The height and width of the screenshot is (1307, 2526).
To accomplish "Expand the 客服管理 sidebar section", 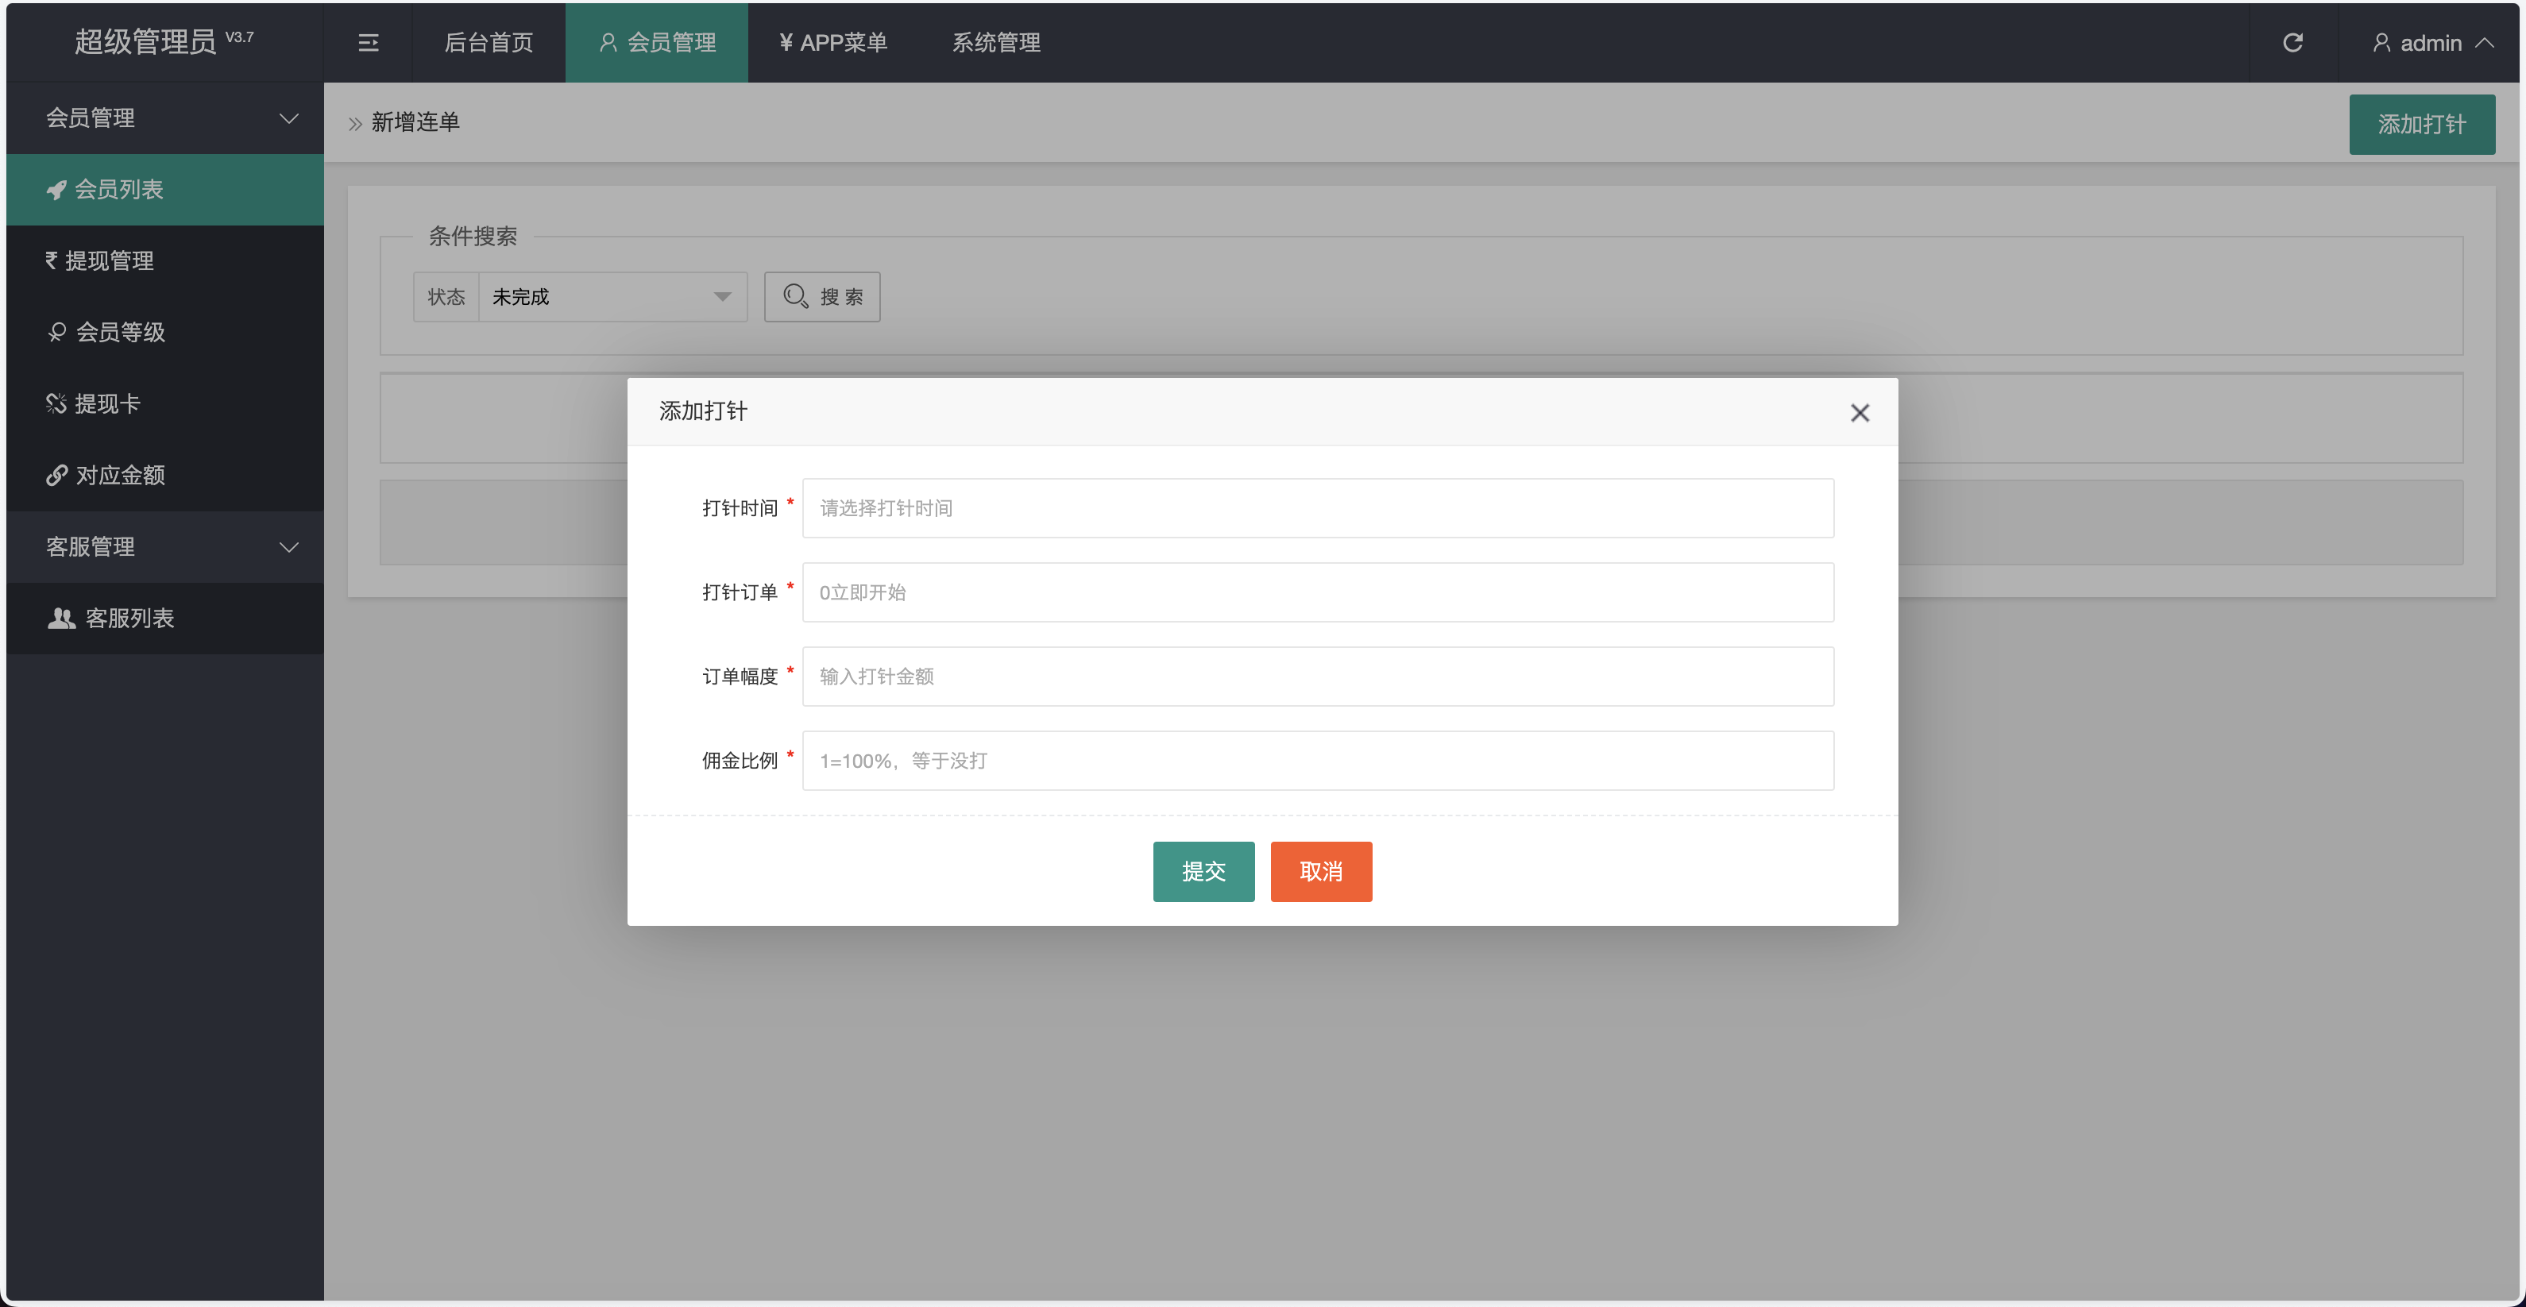I will click(x=288, y=547).
